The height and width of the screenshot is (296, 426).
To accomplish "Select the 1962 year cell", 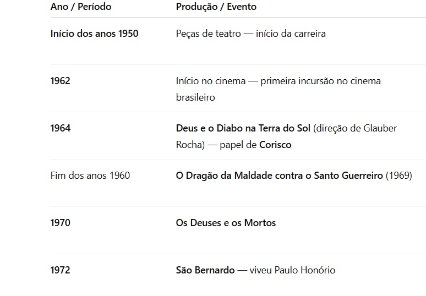I will pos(60,81).
